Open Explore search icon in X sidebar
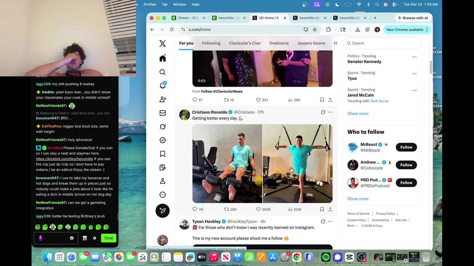The image size is (474, 266). point(163,72)
